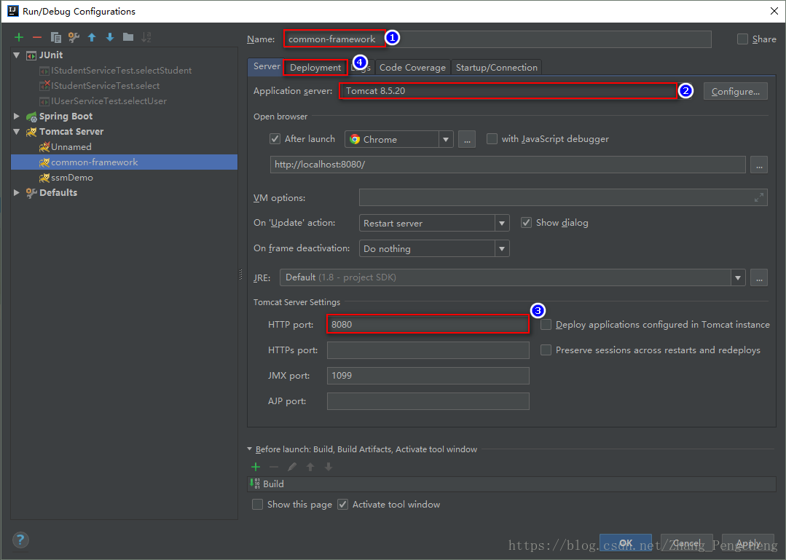
Task: Enable Deploy applications configured in Tomcat instance
Action: [546, 325]
